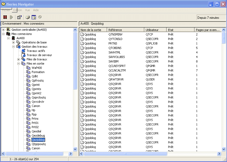Click the list panel scroll up arrow
Viewport: 227px width, 162px height.
pyautogui.click(x=224, y=30)
